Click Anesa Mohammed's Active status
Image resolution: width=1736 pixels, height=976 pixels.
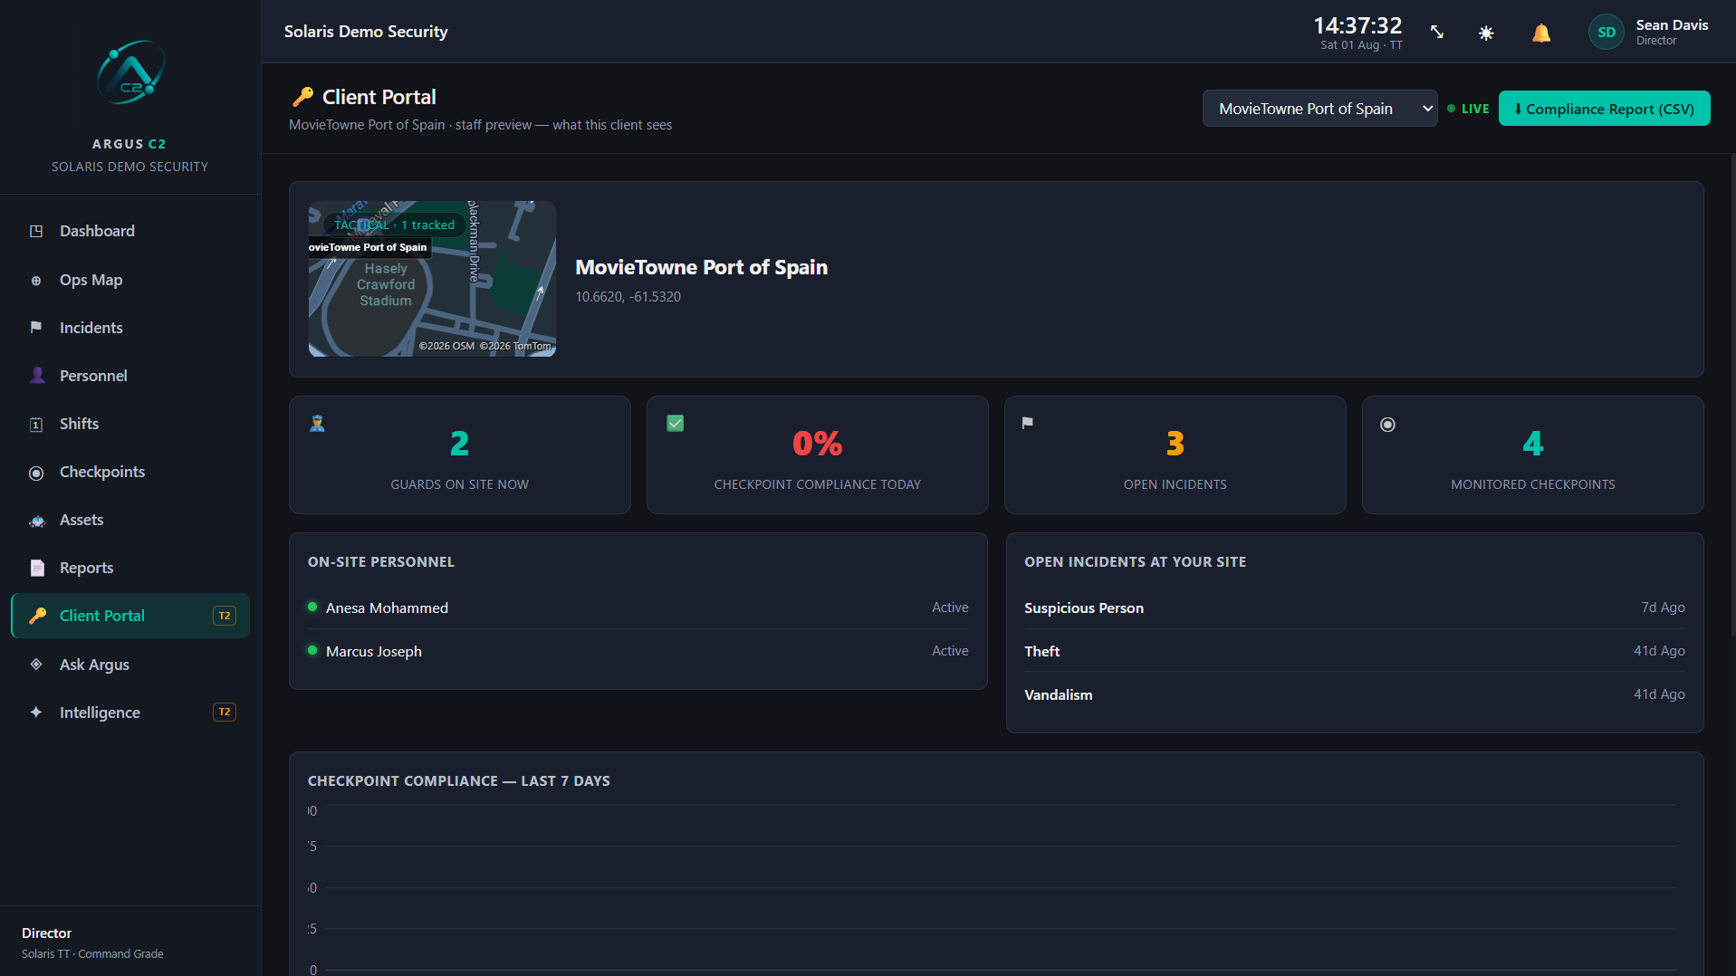950,608
